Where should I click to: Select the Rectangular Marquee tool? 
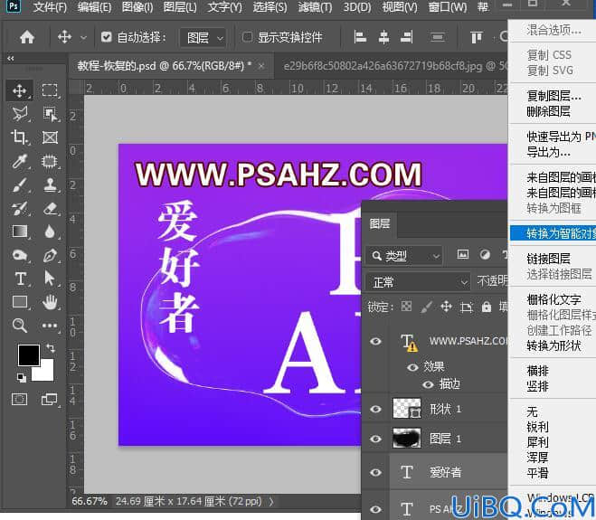click(50, 90)
